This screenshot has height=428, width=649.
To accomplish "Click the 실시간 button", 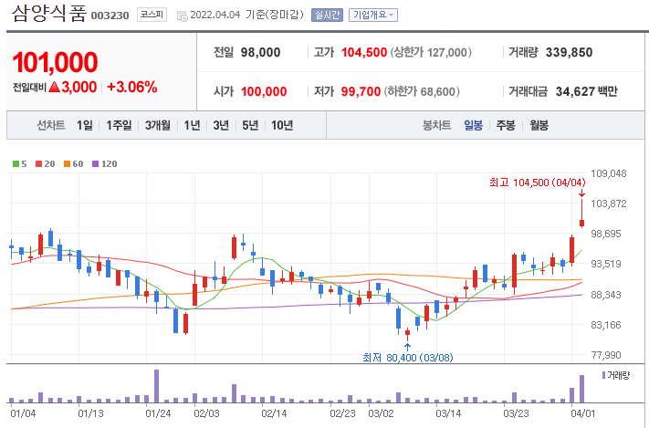I will (x=327, y=15).
